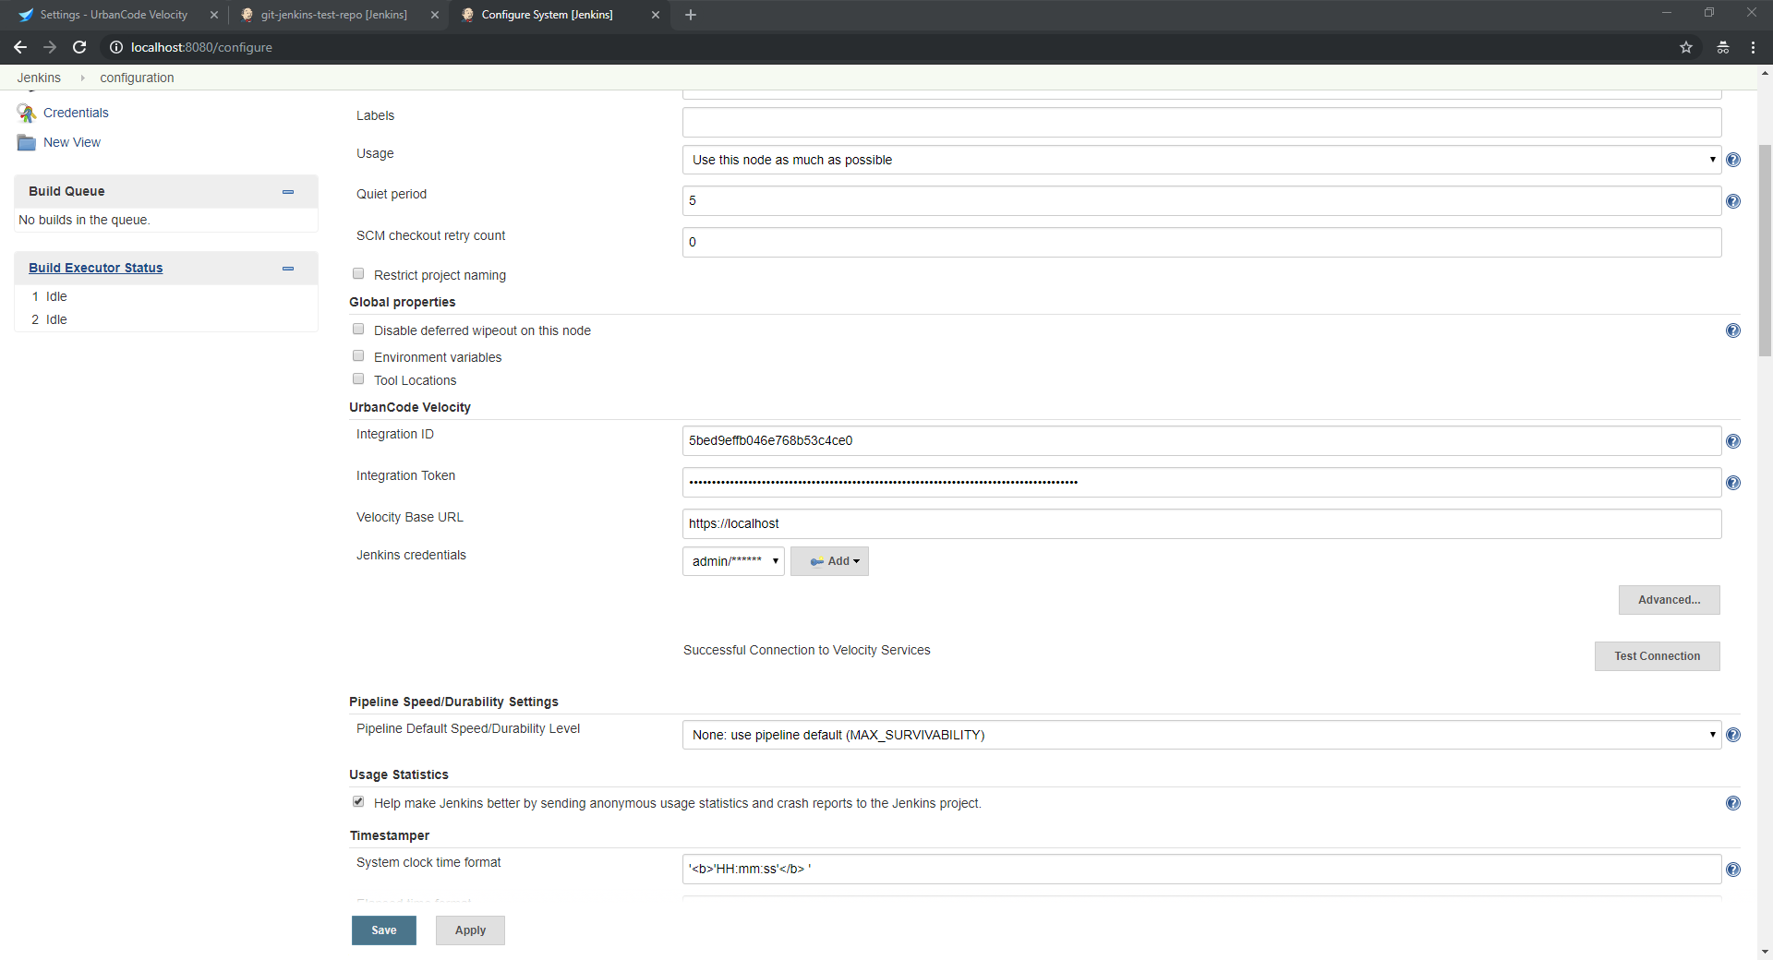This screenshot has height=960, width=1773.
Task: Open help for Pipeline Default Speed/Durability Level
Action: tap(1733, 735)
